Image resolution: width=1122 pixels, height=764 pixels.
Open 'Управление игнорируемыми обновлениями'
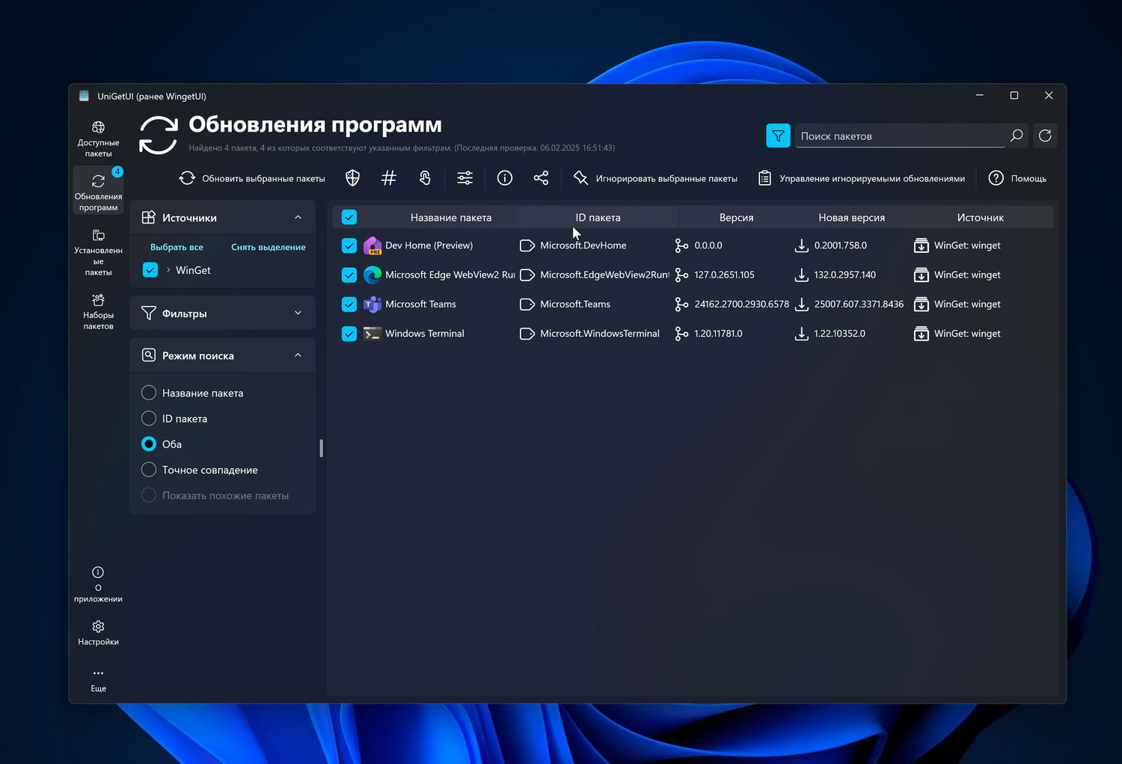(x=861, y=178)
